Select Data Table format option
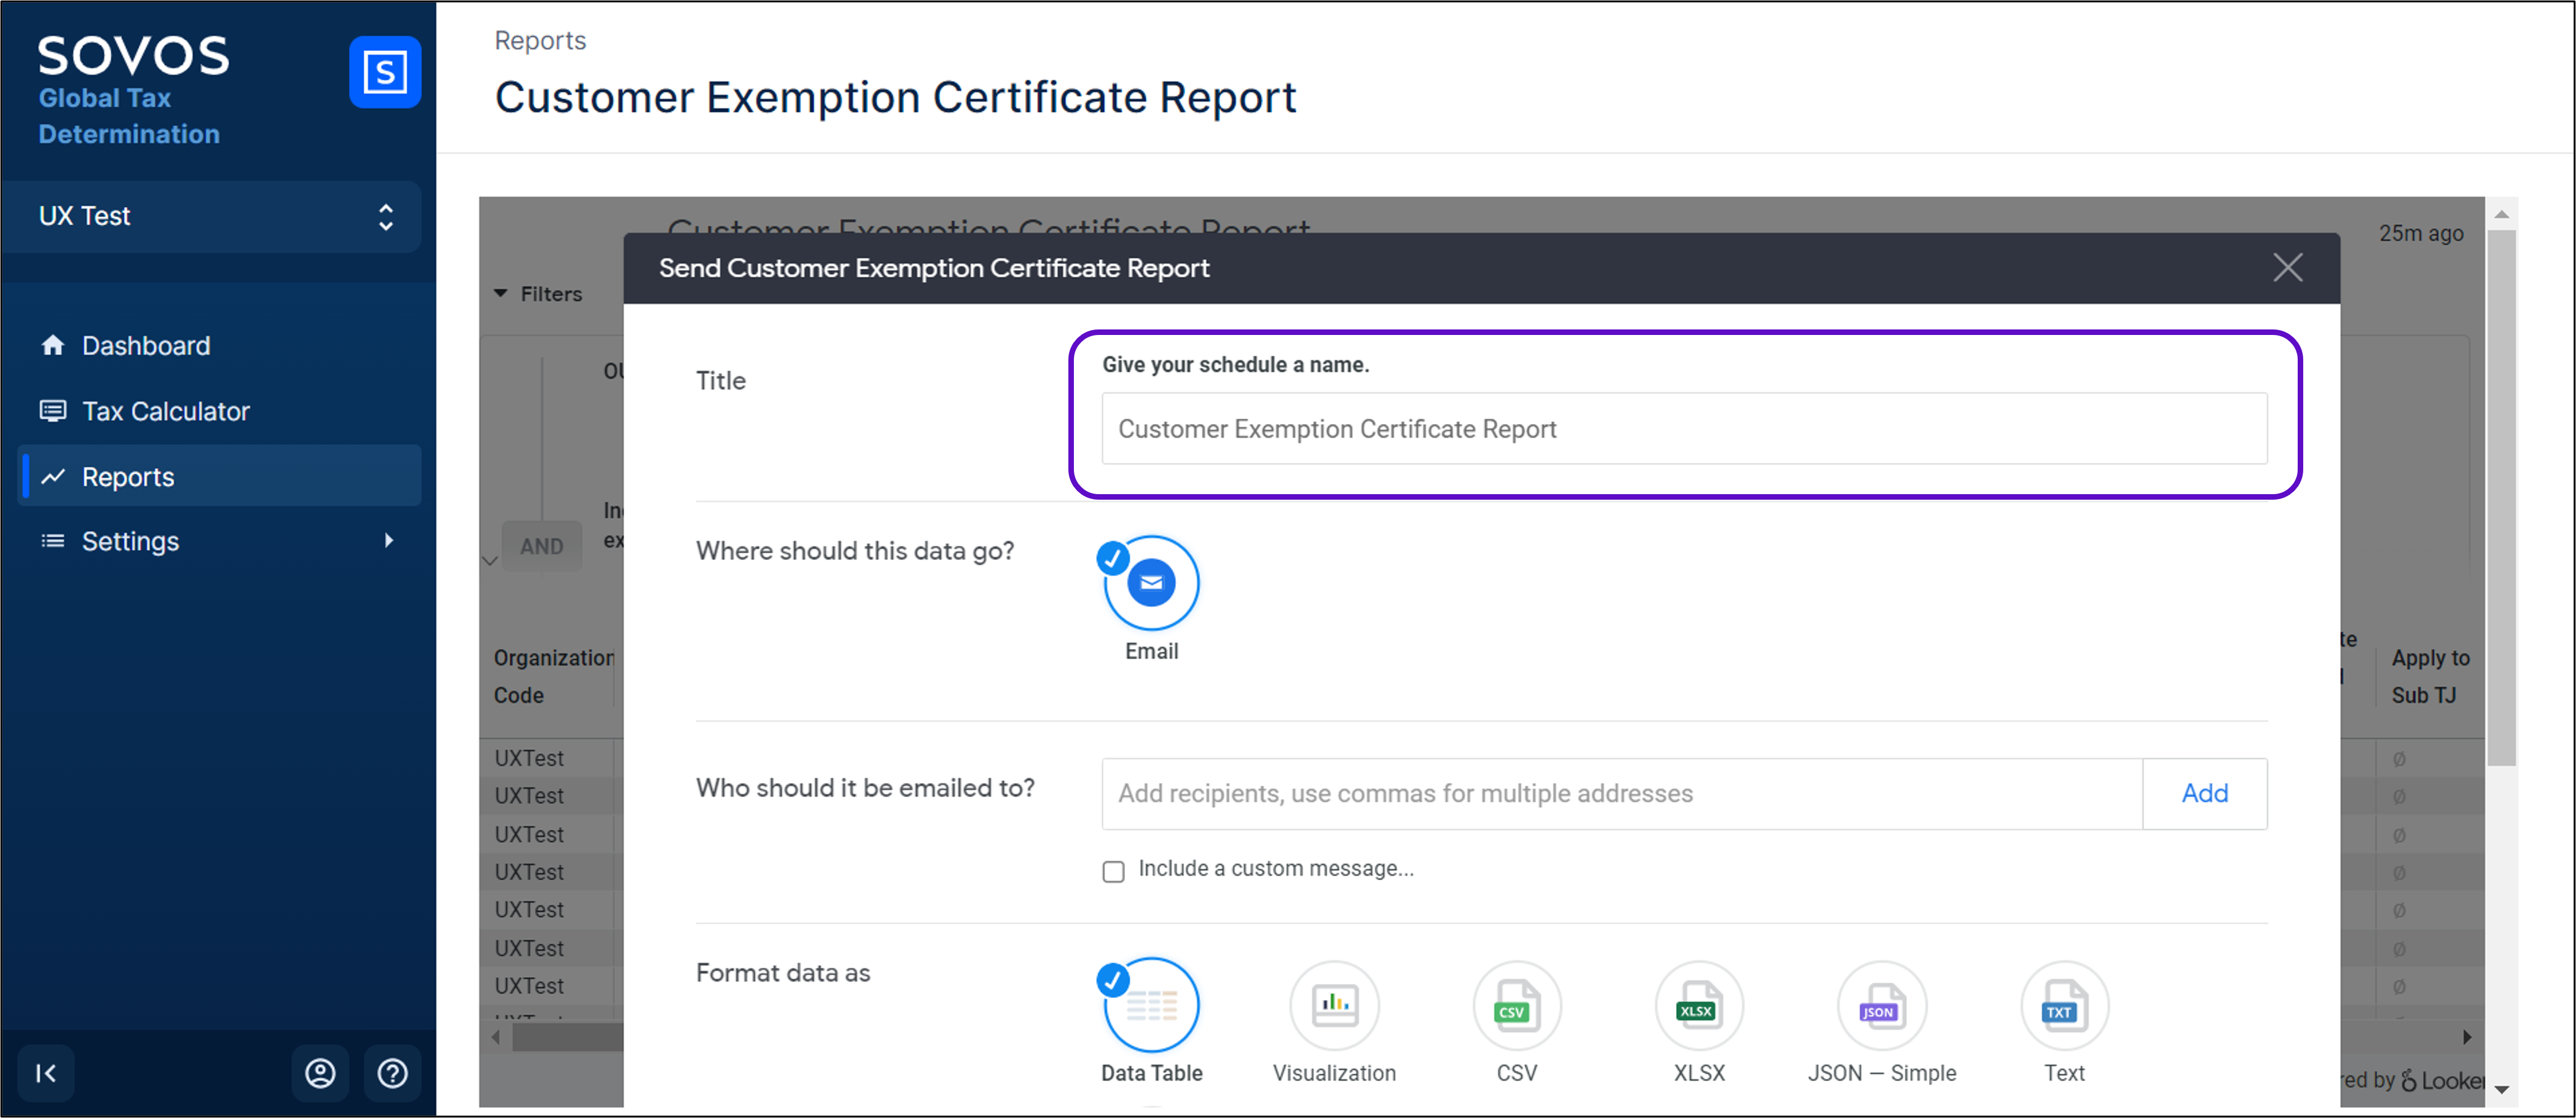This screenshot has height=1118, width=2576. (x=1151, y=1006)
